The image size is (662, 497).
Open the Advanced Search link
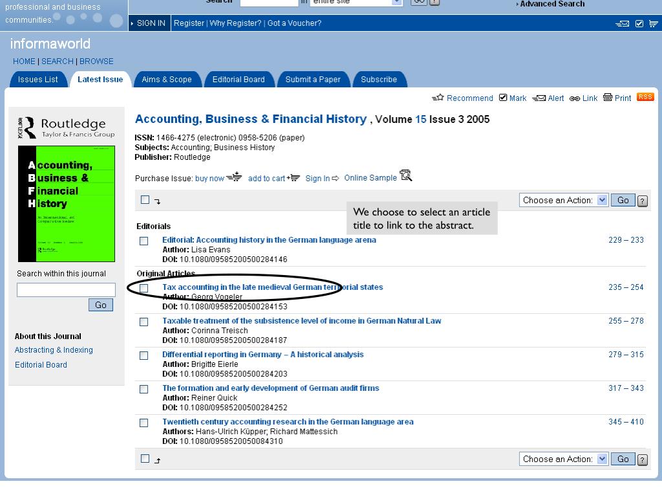552,4
